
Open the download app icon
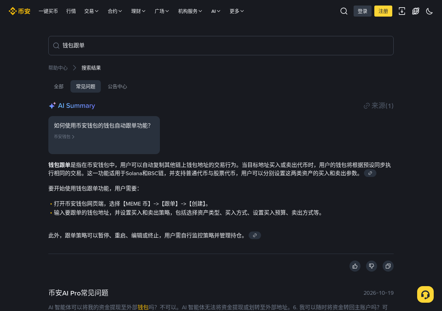(402, 11)
